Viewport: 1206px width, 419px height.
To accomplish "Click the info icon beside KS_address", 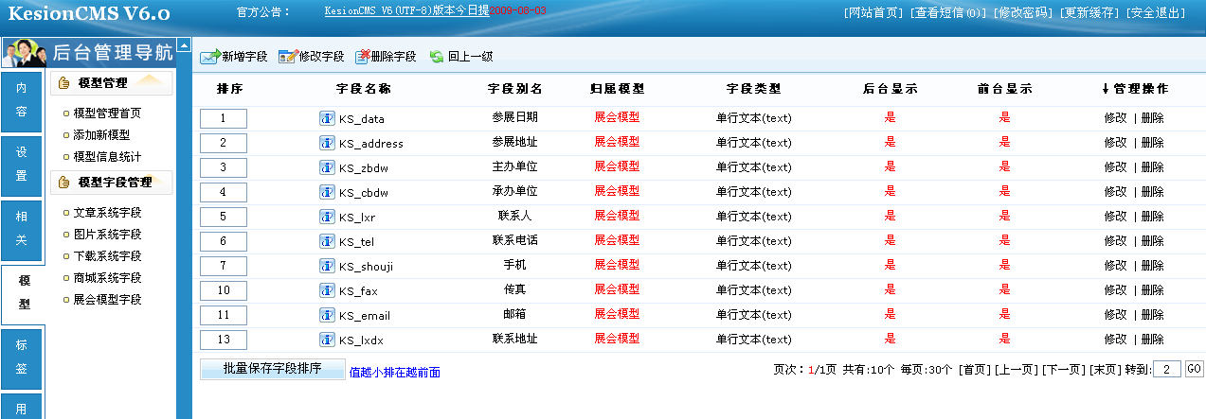I will 327,143.
